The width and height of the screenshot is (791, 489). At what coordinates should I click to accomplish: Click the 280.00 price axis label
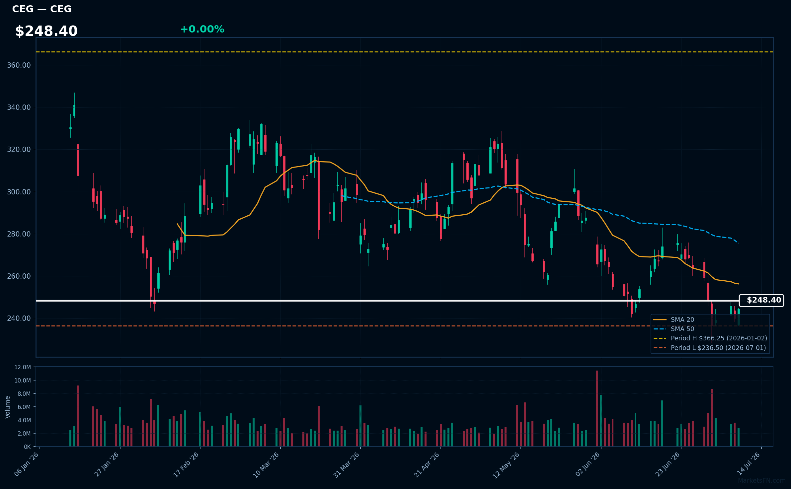click(x=19, y=234)
